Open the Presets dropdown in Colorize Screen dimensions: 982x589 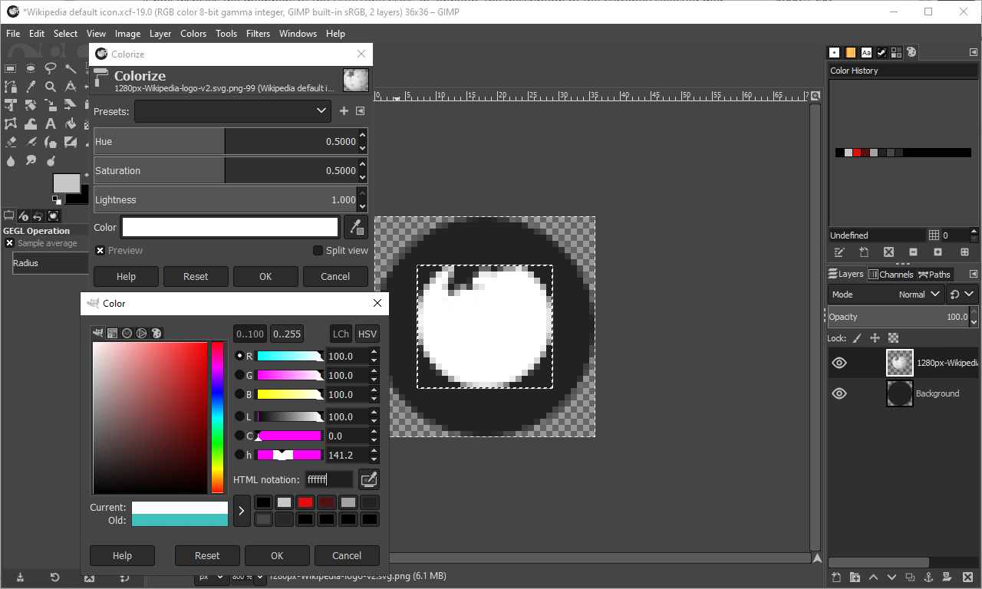233,111
